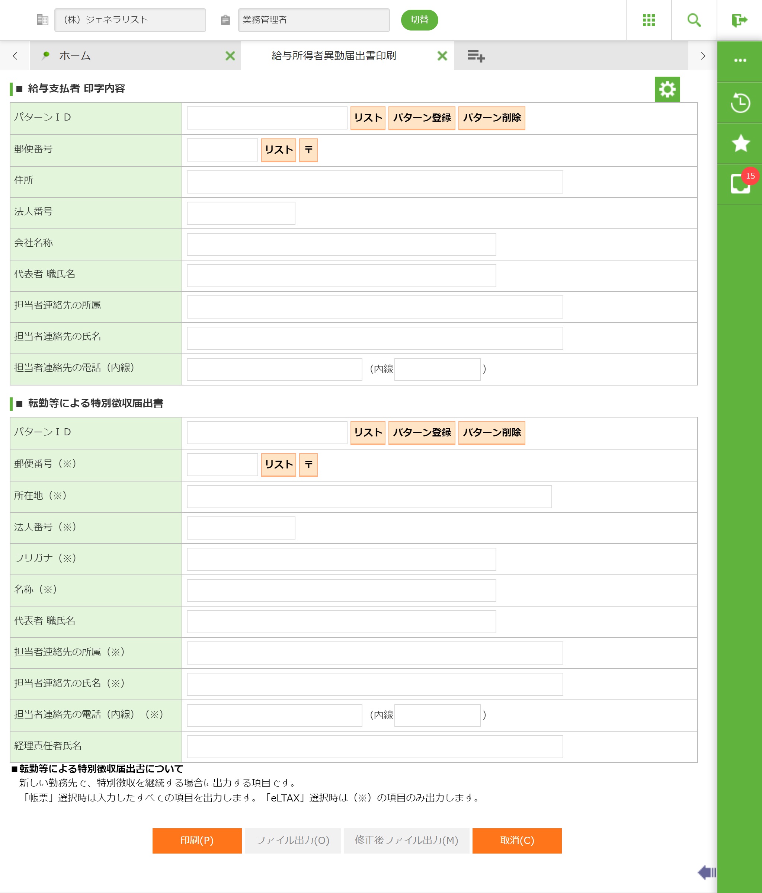Click the three-dots sidebar menu icon
This screenshot has width=762, height=893.
740,60
